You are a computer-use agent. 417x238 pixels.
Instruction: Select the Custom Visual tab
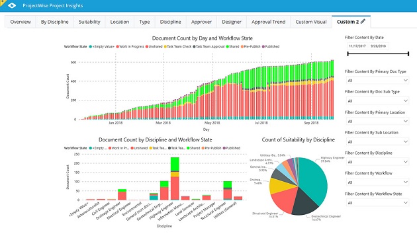[x=311, y=22]
